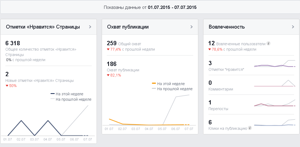Viewport: 300px width, 147px height.
Task: Expand the Охват публикации card chevron
Action: (192, 27)
